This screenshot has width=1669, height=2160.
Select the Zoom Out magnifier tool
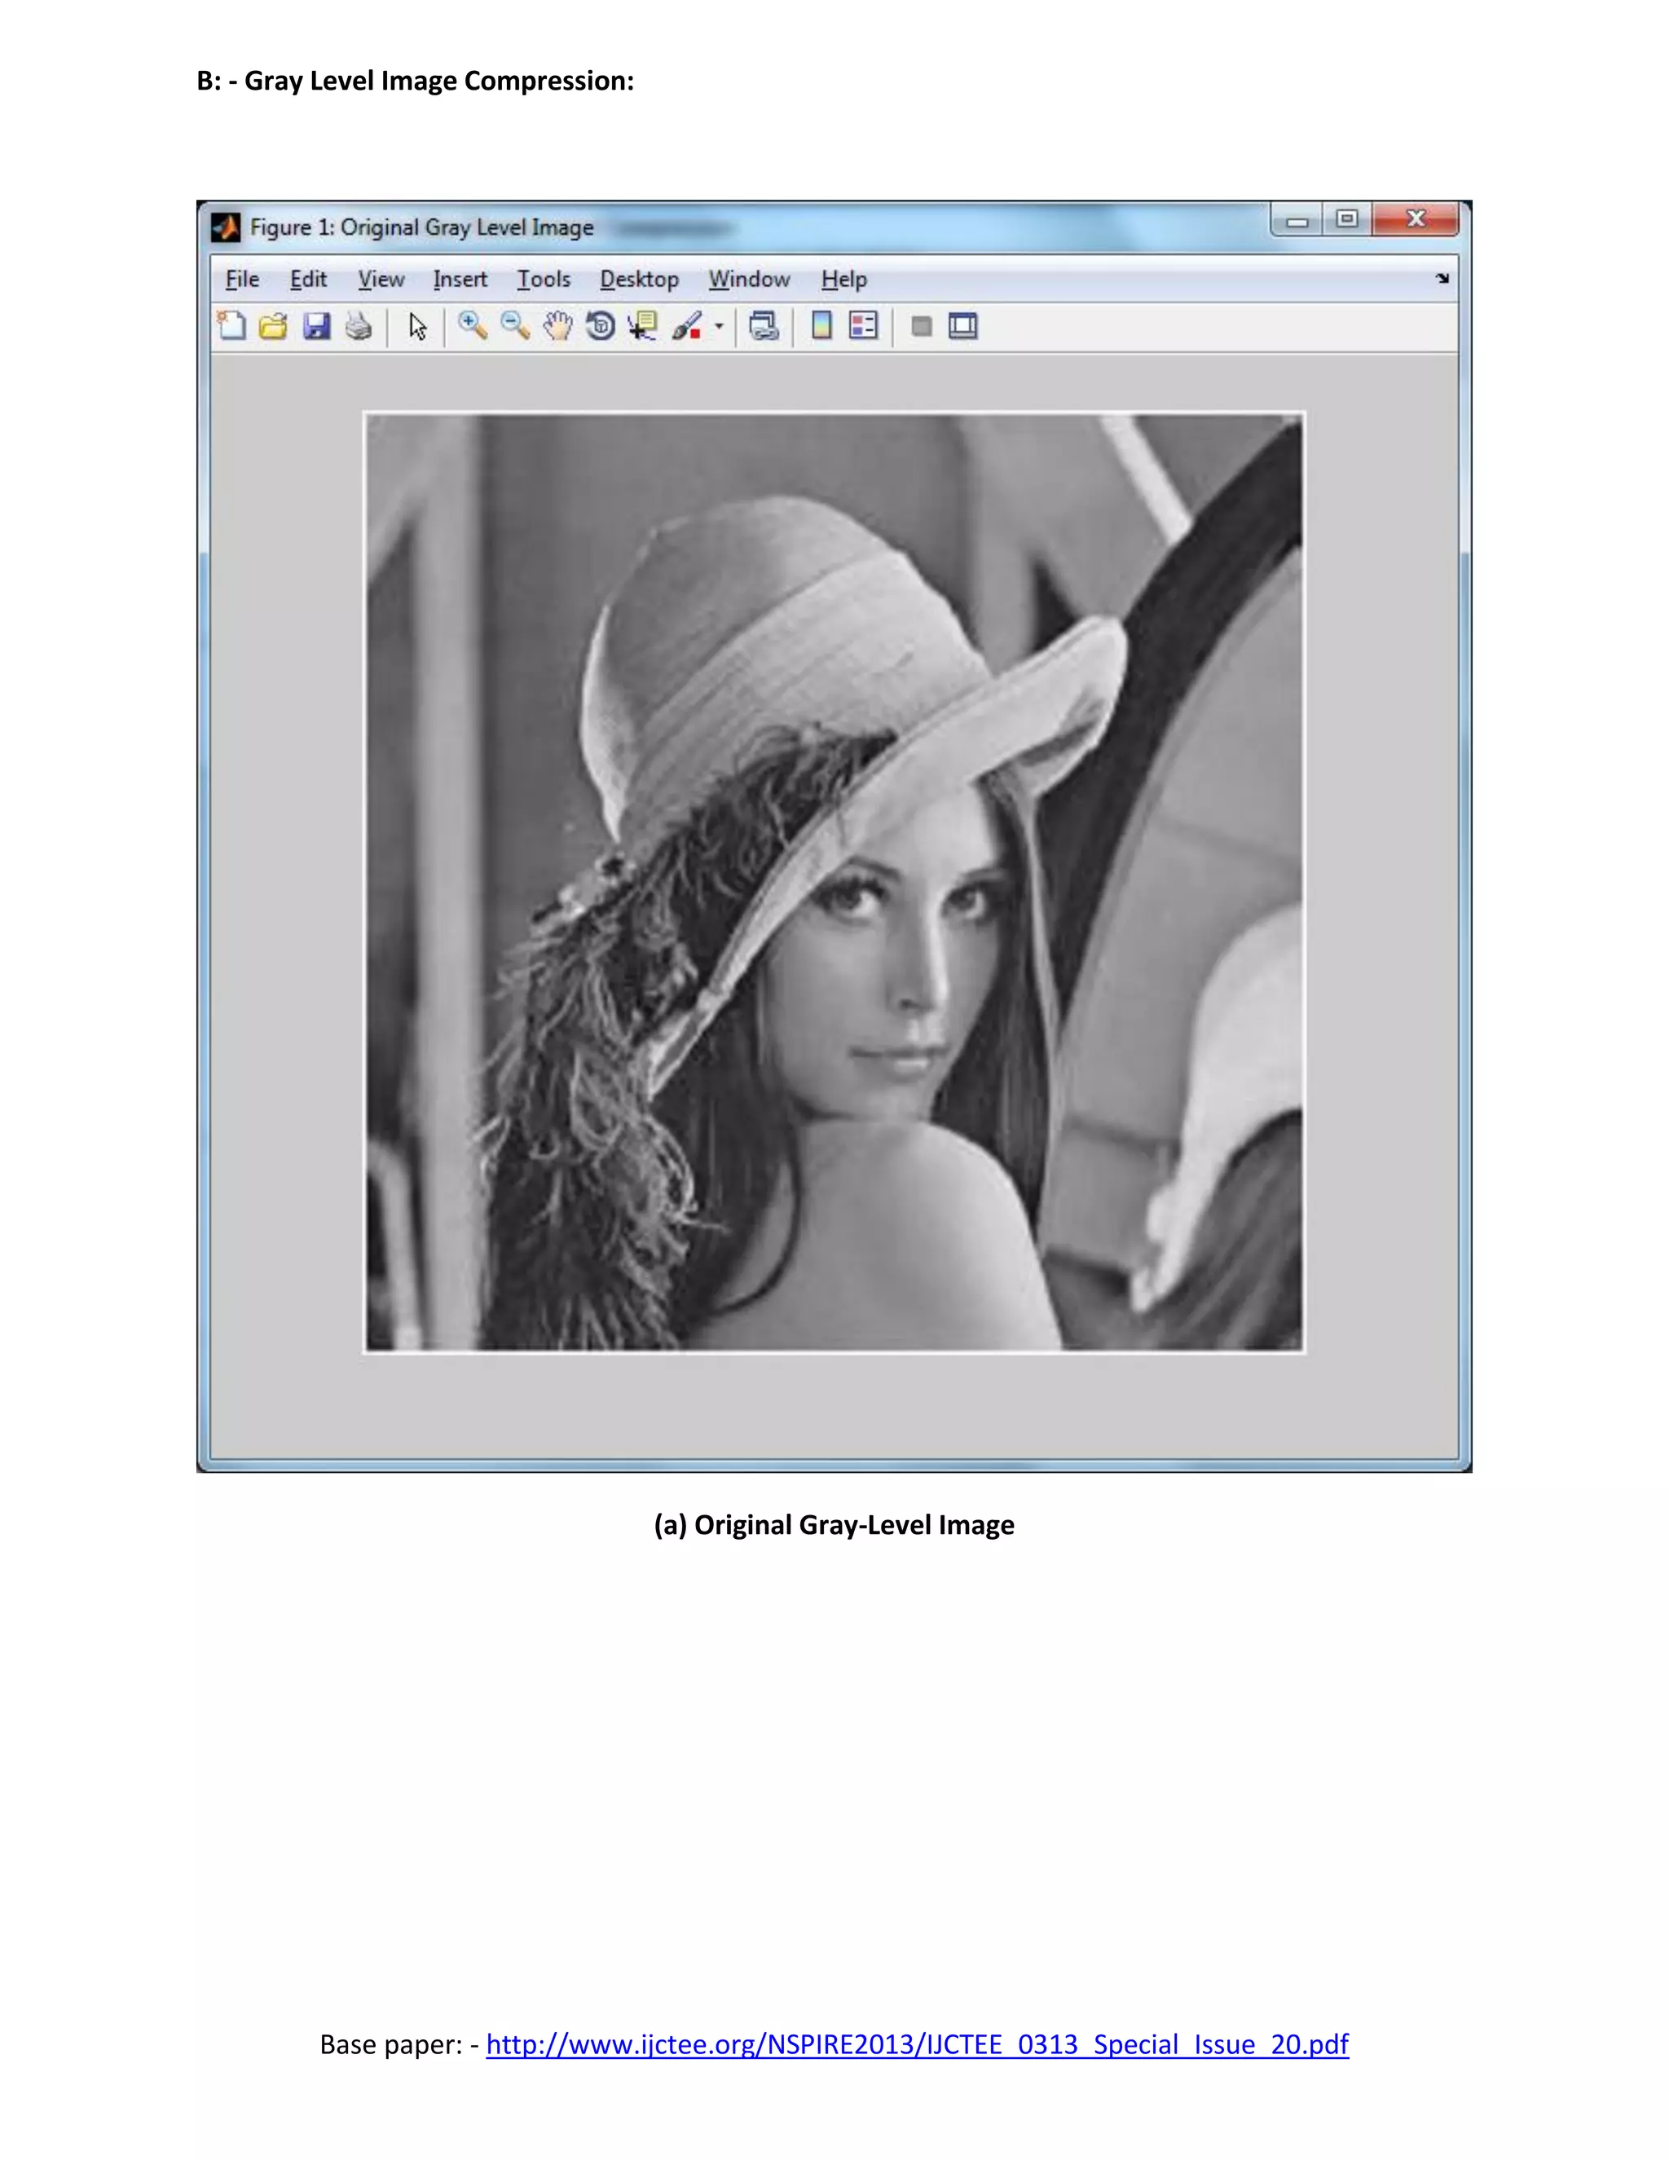[515, 326]
